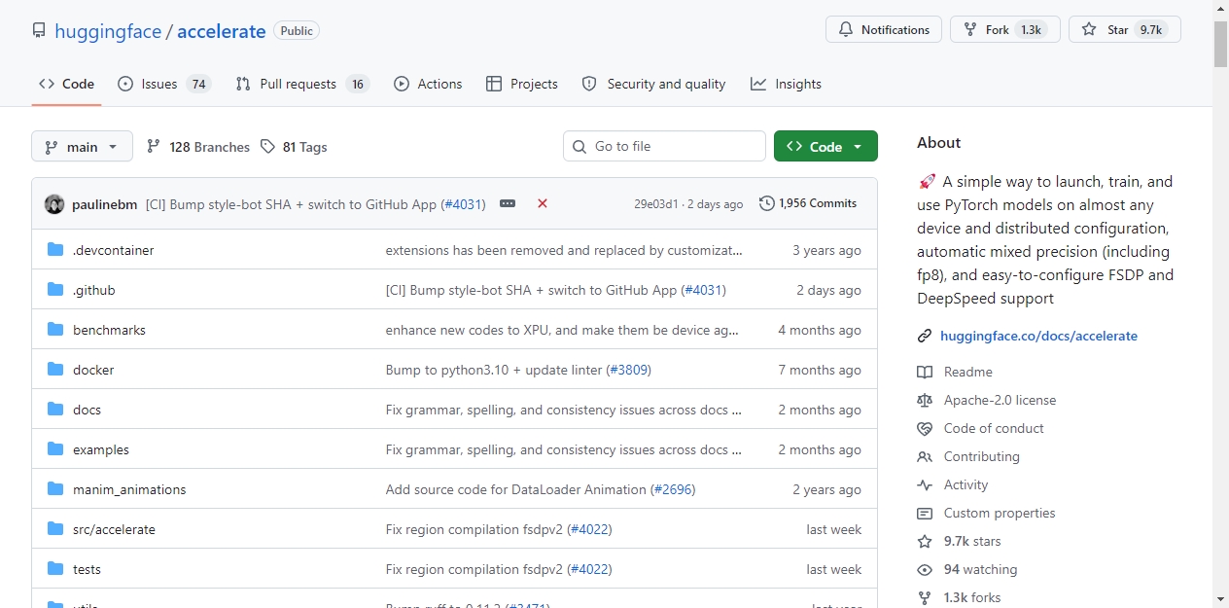Image resolution: width=1229 pixels, height=608 pixels.
Task: Click the heart icon by Code of conduct
Action: pyautogui.click(x=925, y=429)
